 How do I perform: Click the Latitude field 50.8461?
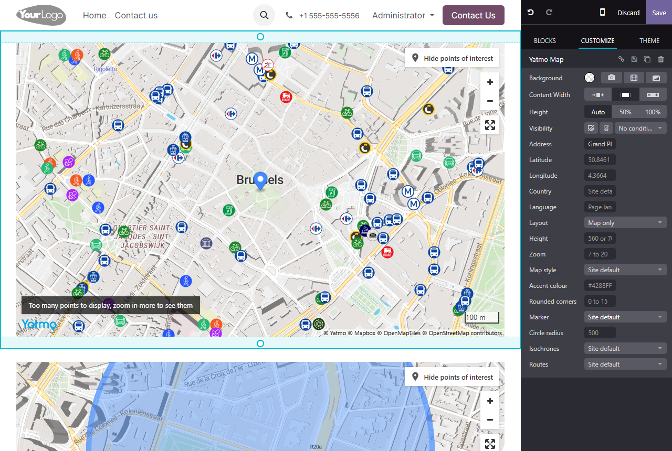tap(600, 159)
